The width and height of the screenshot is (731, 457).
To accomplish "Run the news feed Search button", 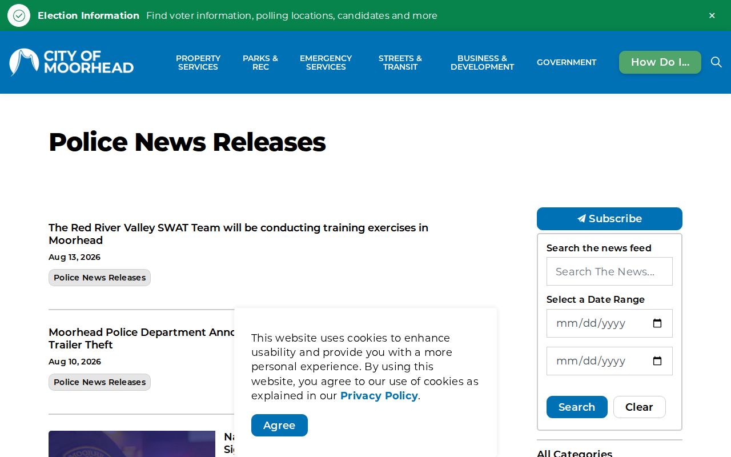I will (577, 407).
